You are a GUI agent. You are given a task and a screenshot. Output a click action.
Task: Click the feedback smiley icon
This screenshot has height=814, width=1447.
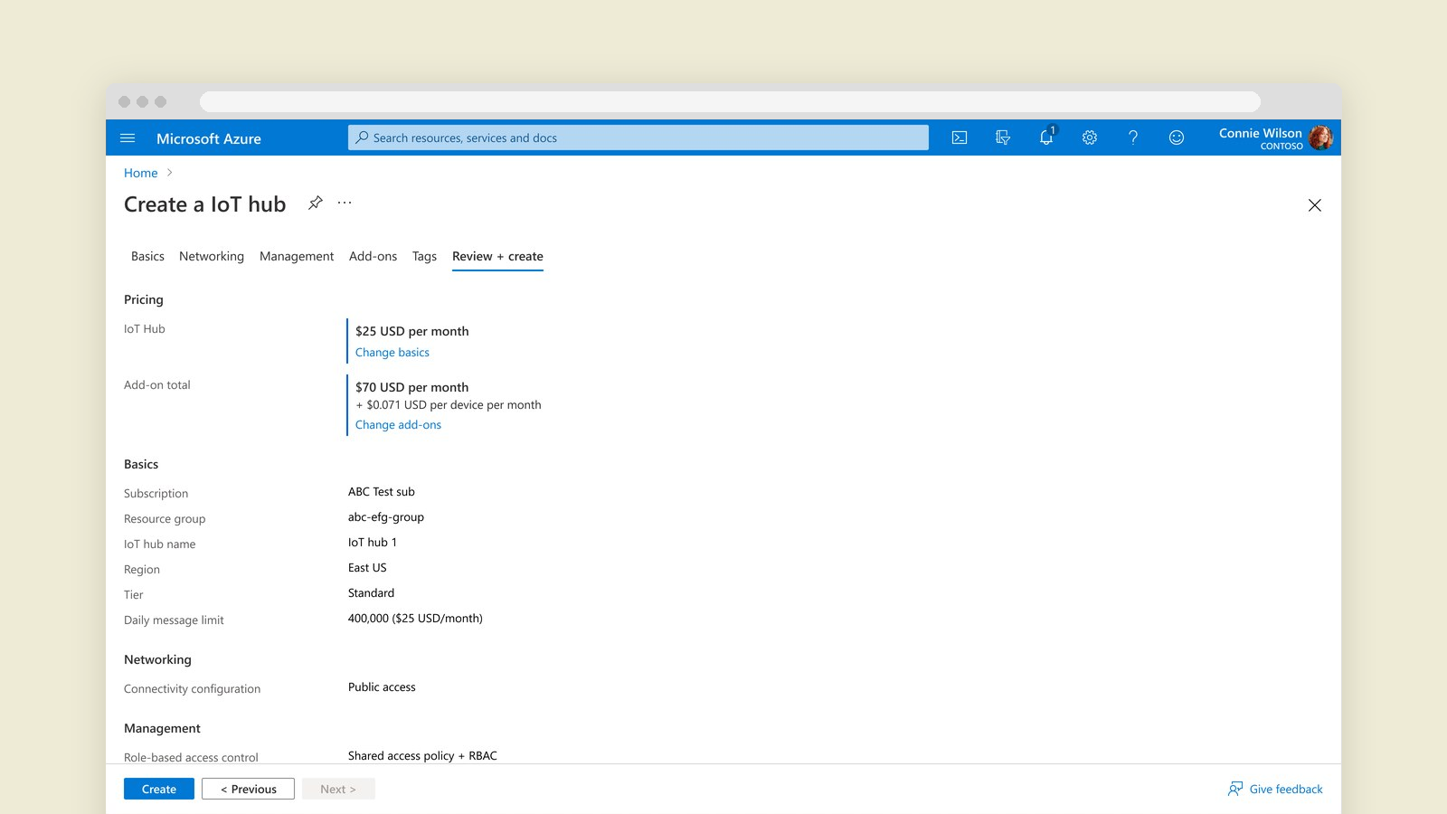[1177, 137]
